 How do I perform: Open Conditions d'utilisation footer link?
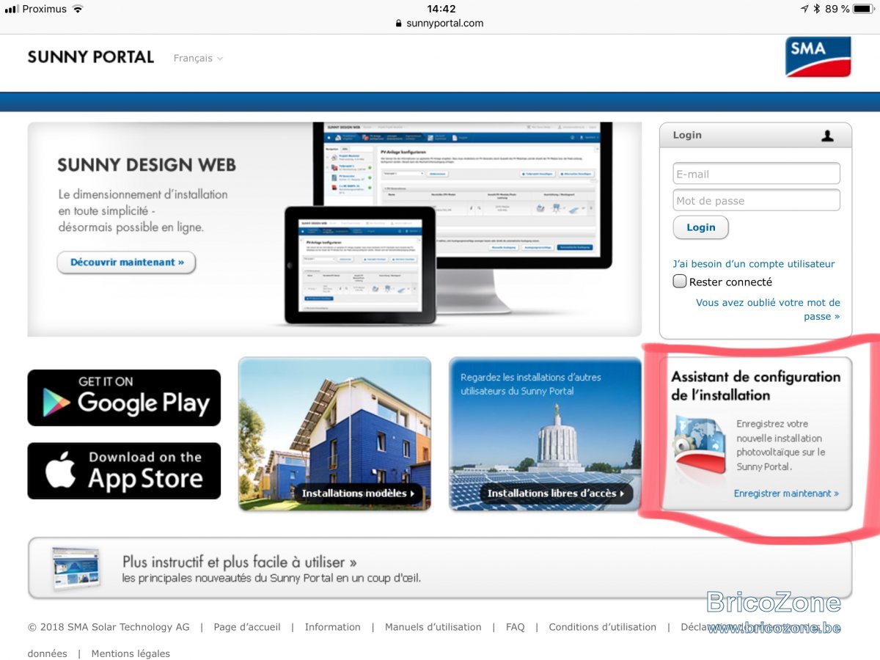[603, 627]
